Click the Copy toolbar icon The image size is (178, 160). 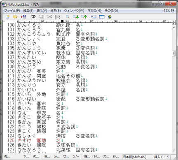coord(41,17)
